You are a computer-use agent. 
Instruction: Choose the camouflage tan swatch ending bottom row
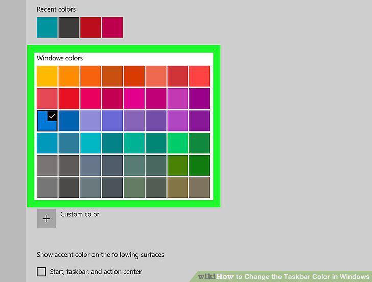(x=199, y=187)
